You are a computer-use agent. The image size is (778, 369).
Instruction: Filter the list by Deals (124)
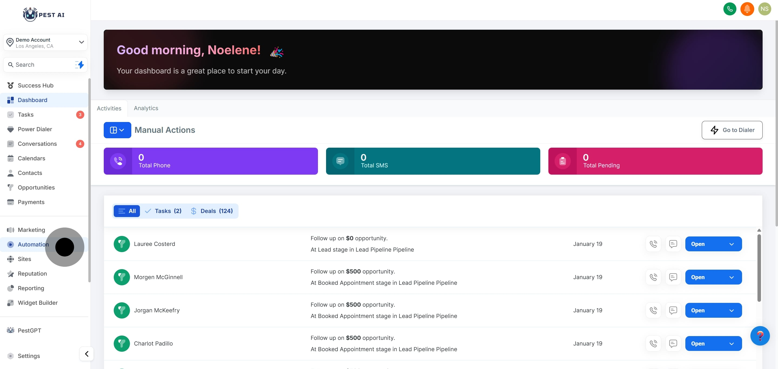(x=212, y=211)
